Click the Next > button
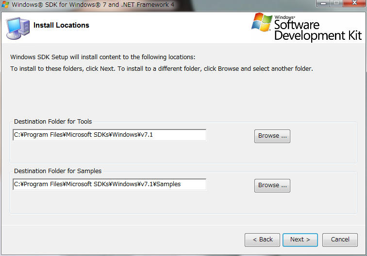 tap(300, 240)
